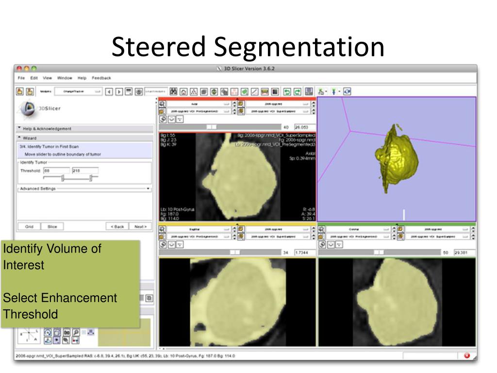Click the red stop icon in status bar
This screenshot has width=497, height=373.
[x=467, y=356]
